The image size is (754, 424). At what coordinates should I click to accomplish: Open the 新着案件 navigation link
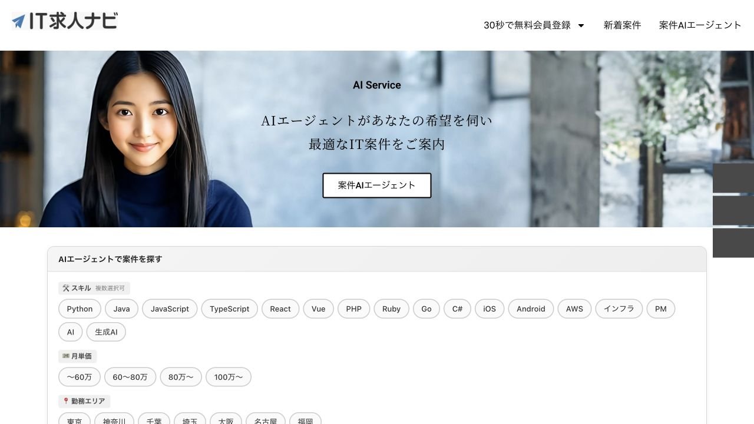pyautogui.click(x=622, y=25)
